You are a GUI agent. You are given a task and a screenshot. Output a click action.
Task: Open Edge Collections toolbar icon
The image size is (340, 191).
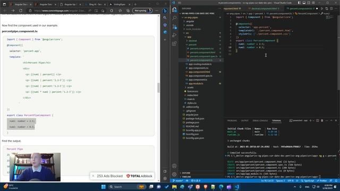pos(128,11)
